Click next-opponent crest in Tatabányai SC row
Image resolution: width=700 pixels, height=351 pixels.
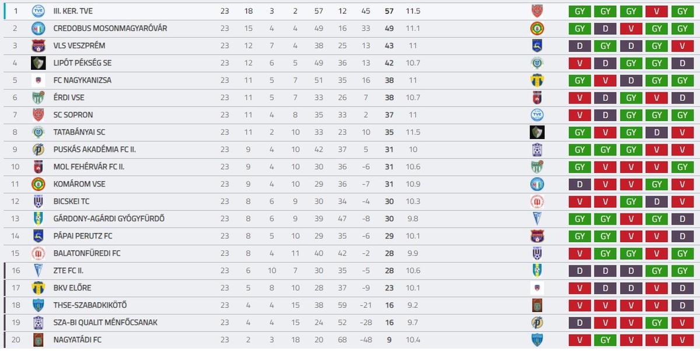tap(537, 132)
